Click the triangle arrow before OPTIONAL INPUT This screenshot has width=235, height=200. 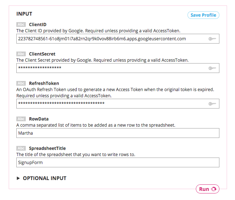[18, 178]
